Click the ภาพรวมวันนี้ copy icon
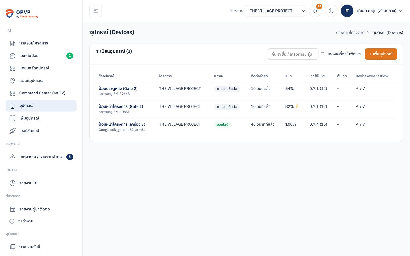The width and height of the screenshot is (410, 256). pos(12,247)
